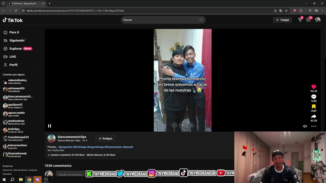This screenshot has width=326, height=183.
Task: Click the photo carousel indicator dot
Action: 183,125
